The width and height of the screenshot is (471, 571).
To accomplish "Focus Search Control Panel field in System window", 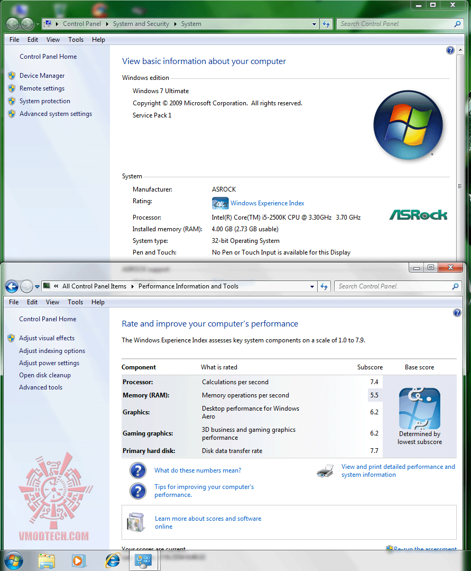I will (x=396, y=24).
